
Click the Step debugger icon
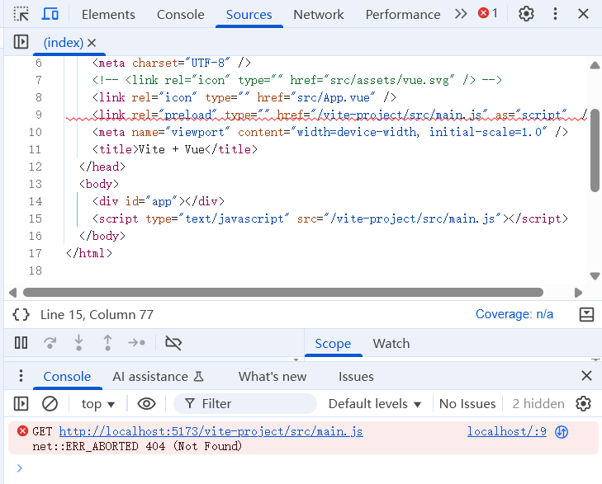tap(137, 343)
